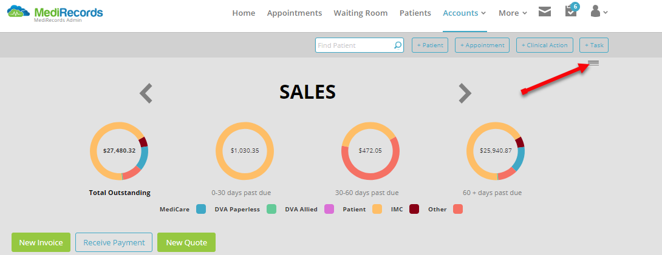Expand the More dropdown menu
The height and width of the screenshot is (255, 662).
[x=513, y=13]
